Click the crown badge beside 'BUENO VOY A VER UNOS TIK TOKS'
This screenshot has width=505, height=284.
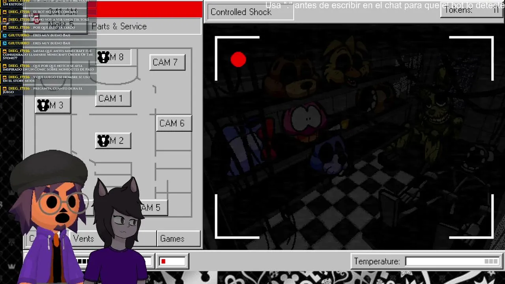pos(4,20)
